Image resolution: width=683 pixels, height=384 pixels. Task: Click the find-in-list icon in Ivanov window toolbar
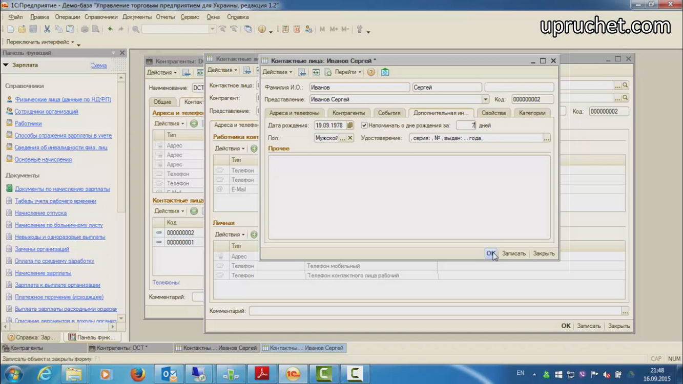(302, 72)
